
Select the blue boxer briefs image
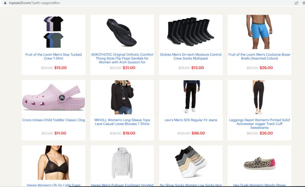tap(259, 32)
